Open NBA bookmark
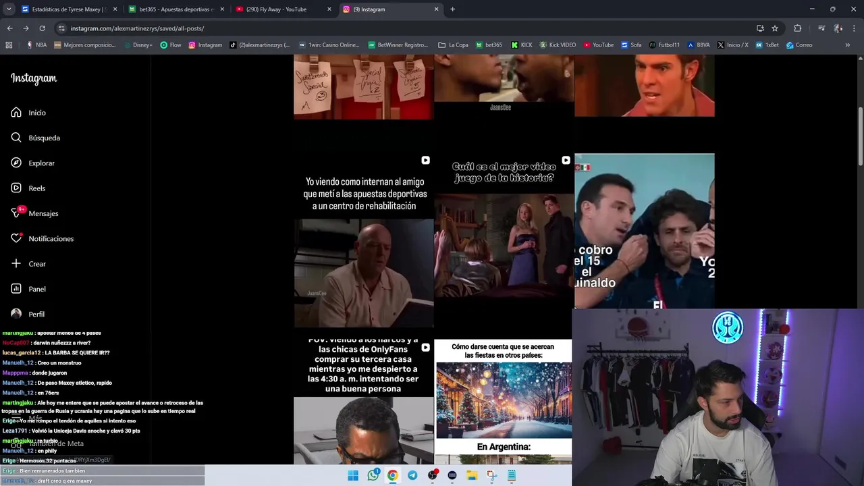This screenshot has width=864, height=486. [x=36, y=45]
